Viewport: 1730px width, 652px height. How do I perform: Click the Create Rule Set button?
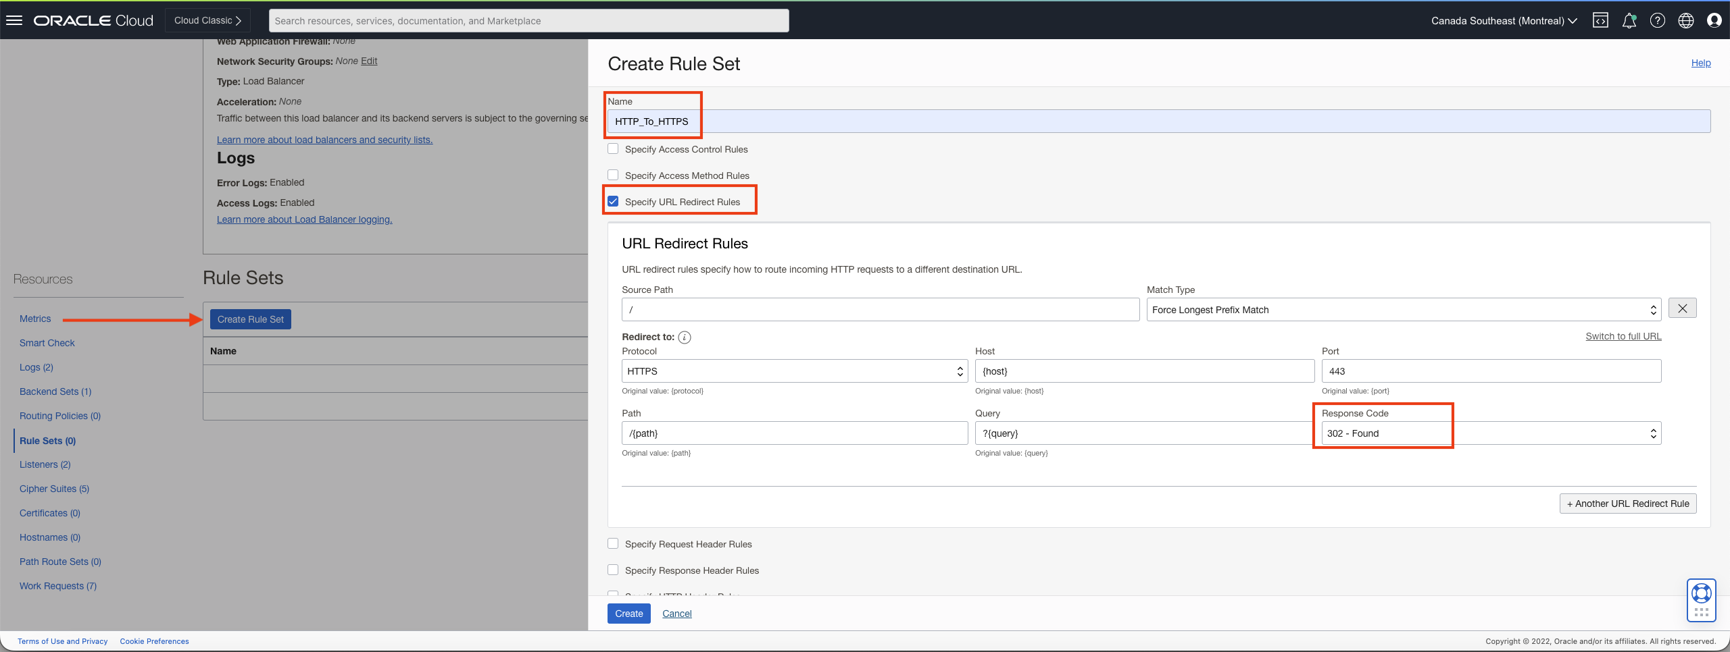pyautogui.click(x=250, y=319)
